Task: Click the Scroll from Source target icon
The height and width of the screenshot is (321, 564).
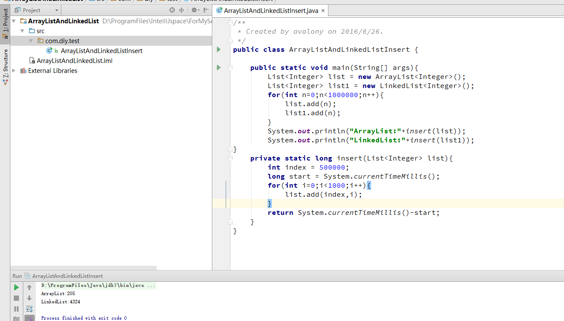Action: pos(172,10)
